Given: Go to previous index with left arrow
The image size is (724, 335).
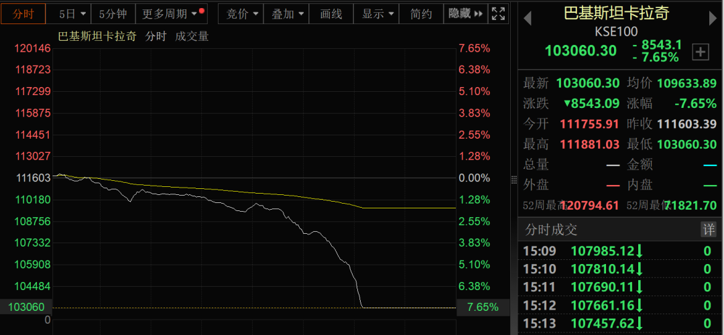Looking at the screenshot, I should tap(528, 19).
